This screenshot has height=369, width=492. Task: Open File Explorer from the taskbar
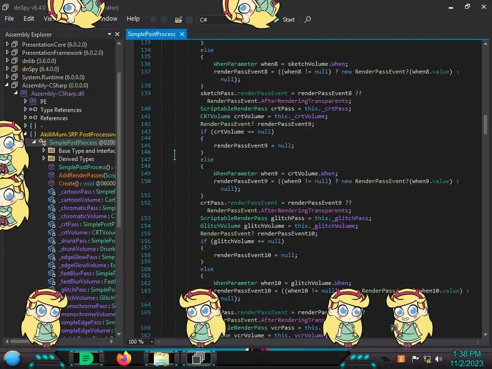pos(161,358)
